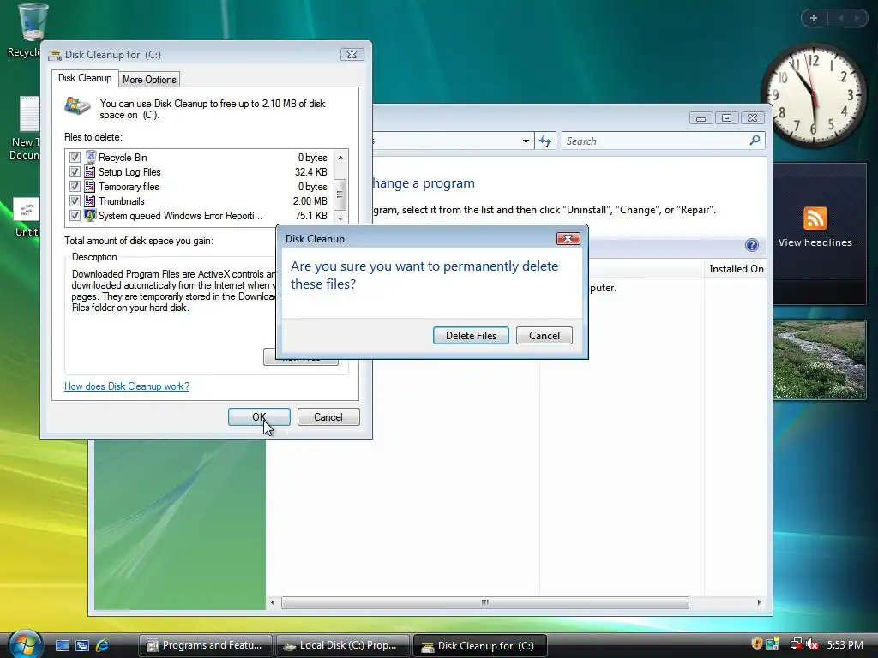Screen dimensions: 878x658
Task: Click Cancel in Disk Cleanup for (C:) window
Action: [x=328, y=417]
